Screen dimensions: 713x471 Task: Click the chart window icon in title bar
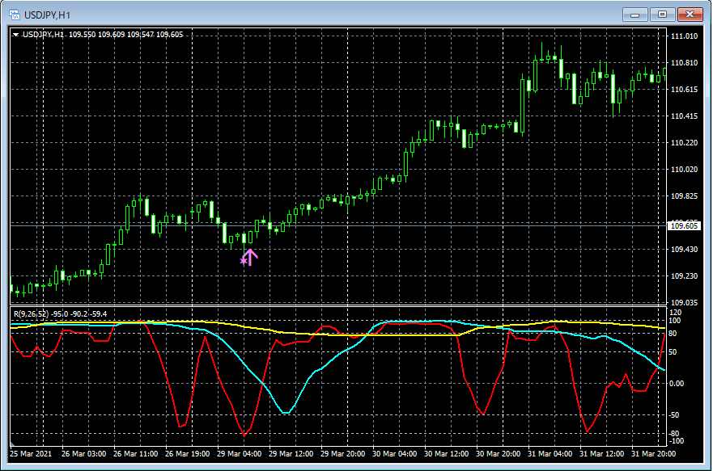click(13, 14)
